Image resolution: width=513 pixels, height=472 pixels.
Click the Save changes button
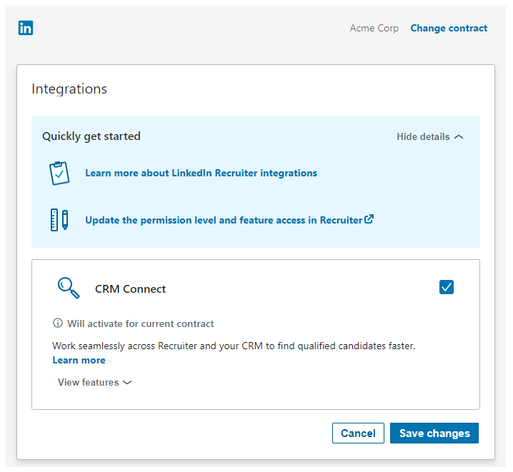click(x=434, y=433)
